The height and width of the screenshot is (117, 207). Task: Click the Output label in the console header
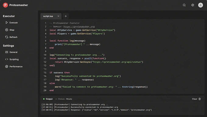(x=49, y=99)
